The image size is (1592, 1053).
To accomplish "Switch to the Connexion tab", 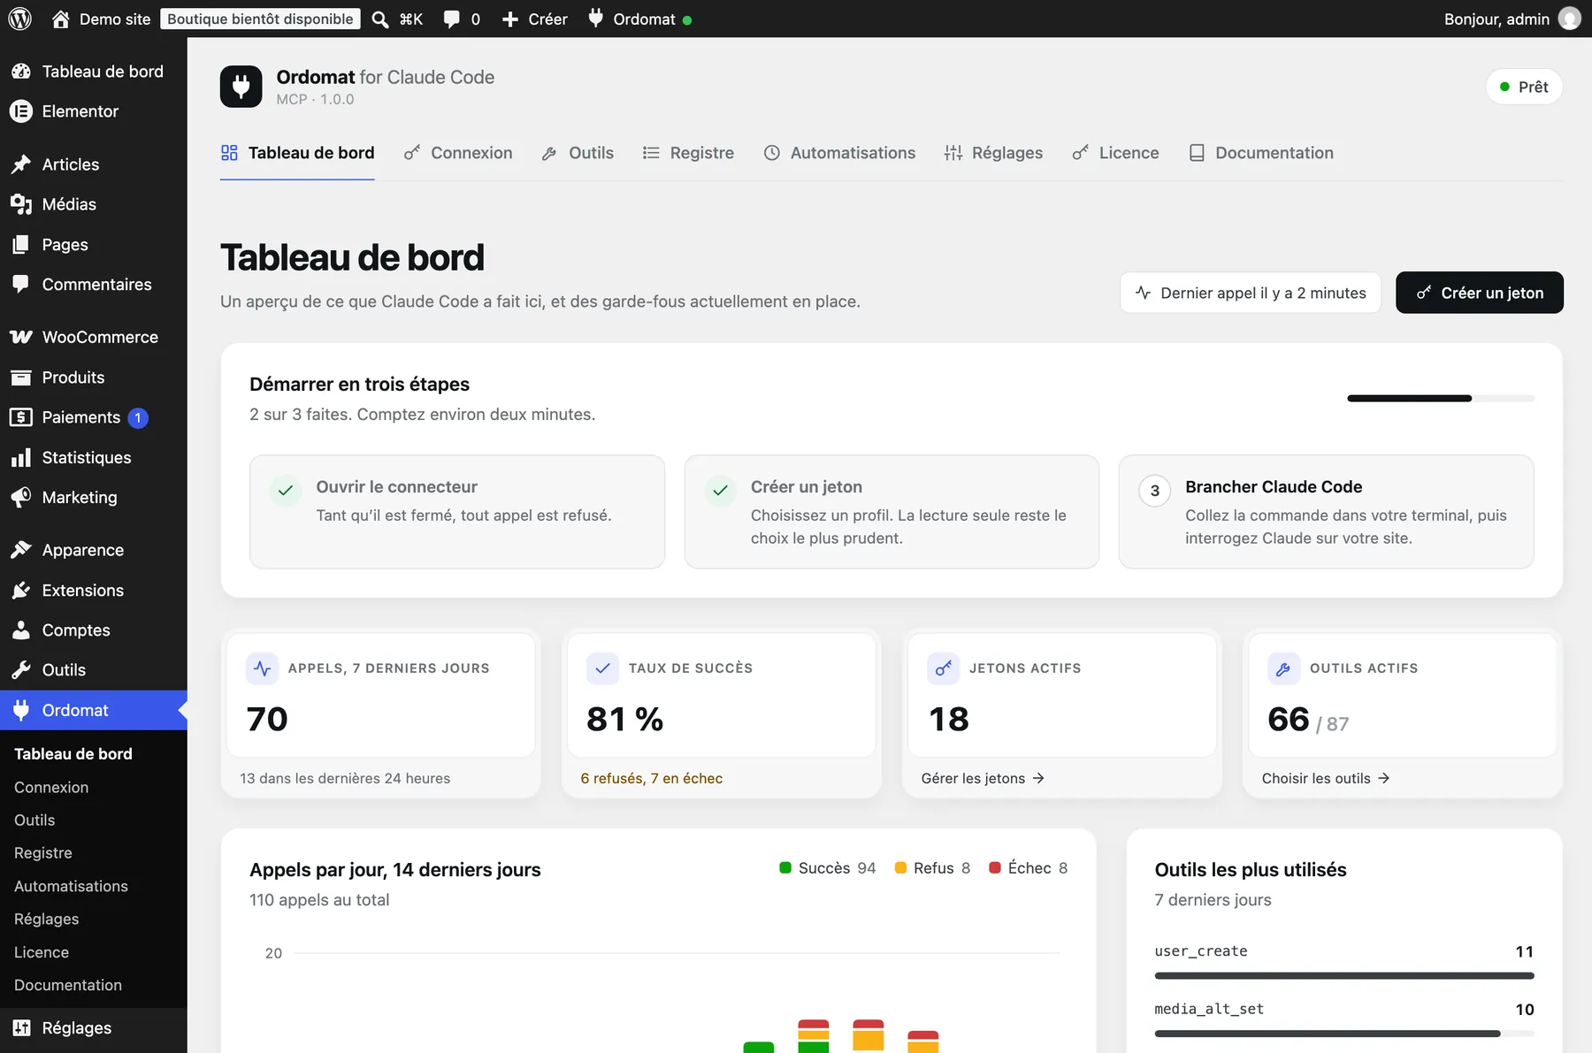I will tap(458, 153).
